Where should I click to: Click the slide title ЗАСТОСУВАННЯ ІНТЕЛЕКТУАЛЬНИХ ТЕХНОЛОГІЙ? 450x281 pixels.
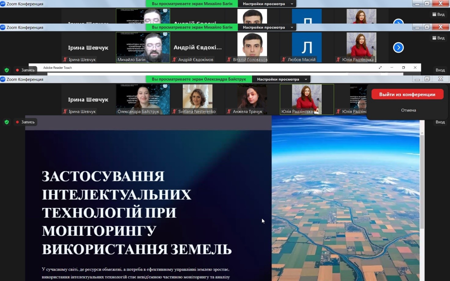point(137,213)
